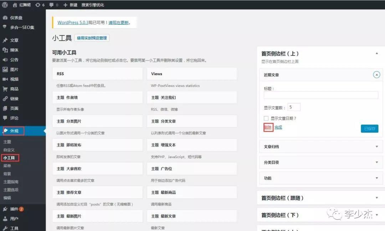The height and width of the screenshot is (231, 385).
Task: Expand 首页侧边栏（跟随）panel
Action: pos(321,198)
